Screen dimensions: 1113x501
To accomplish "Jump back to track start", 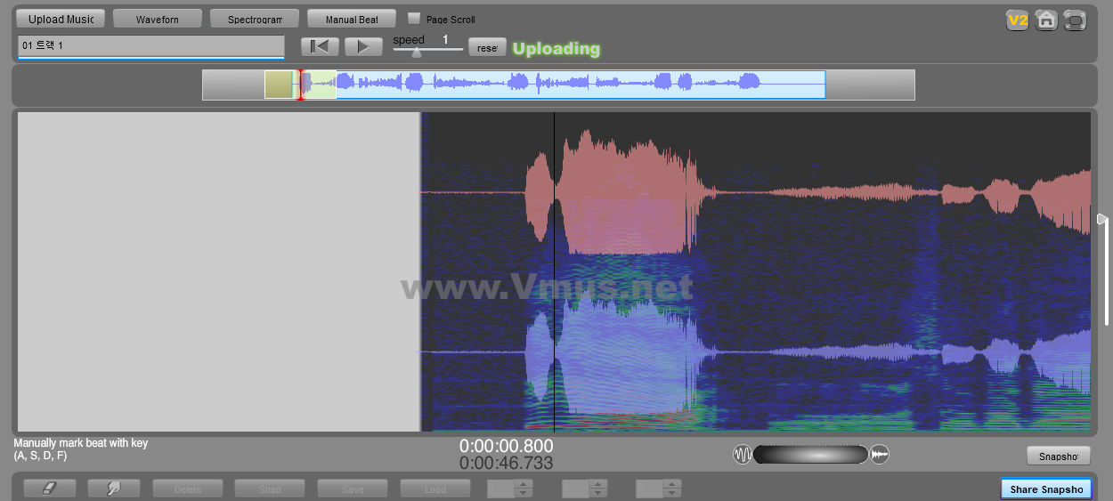I will 320,47.
